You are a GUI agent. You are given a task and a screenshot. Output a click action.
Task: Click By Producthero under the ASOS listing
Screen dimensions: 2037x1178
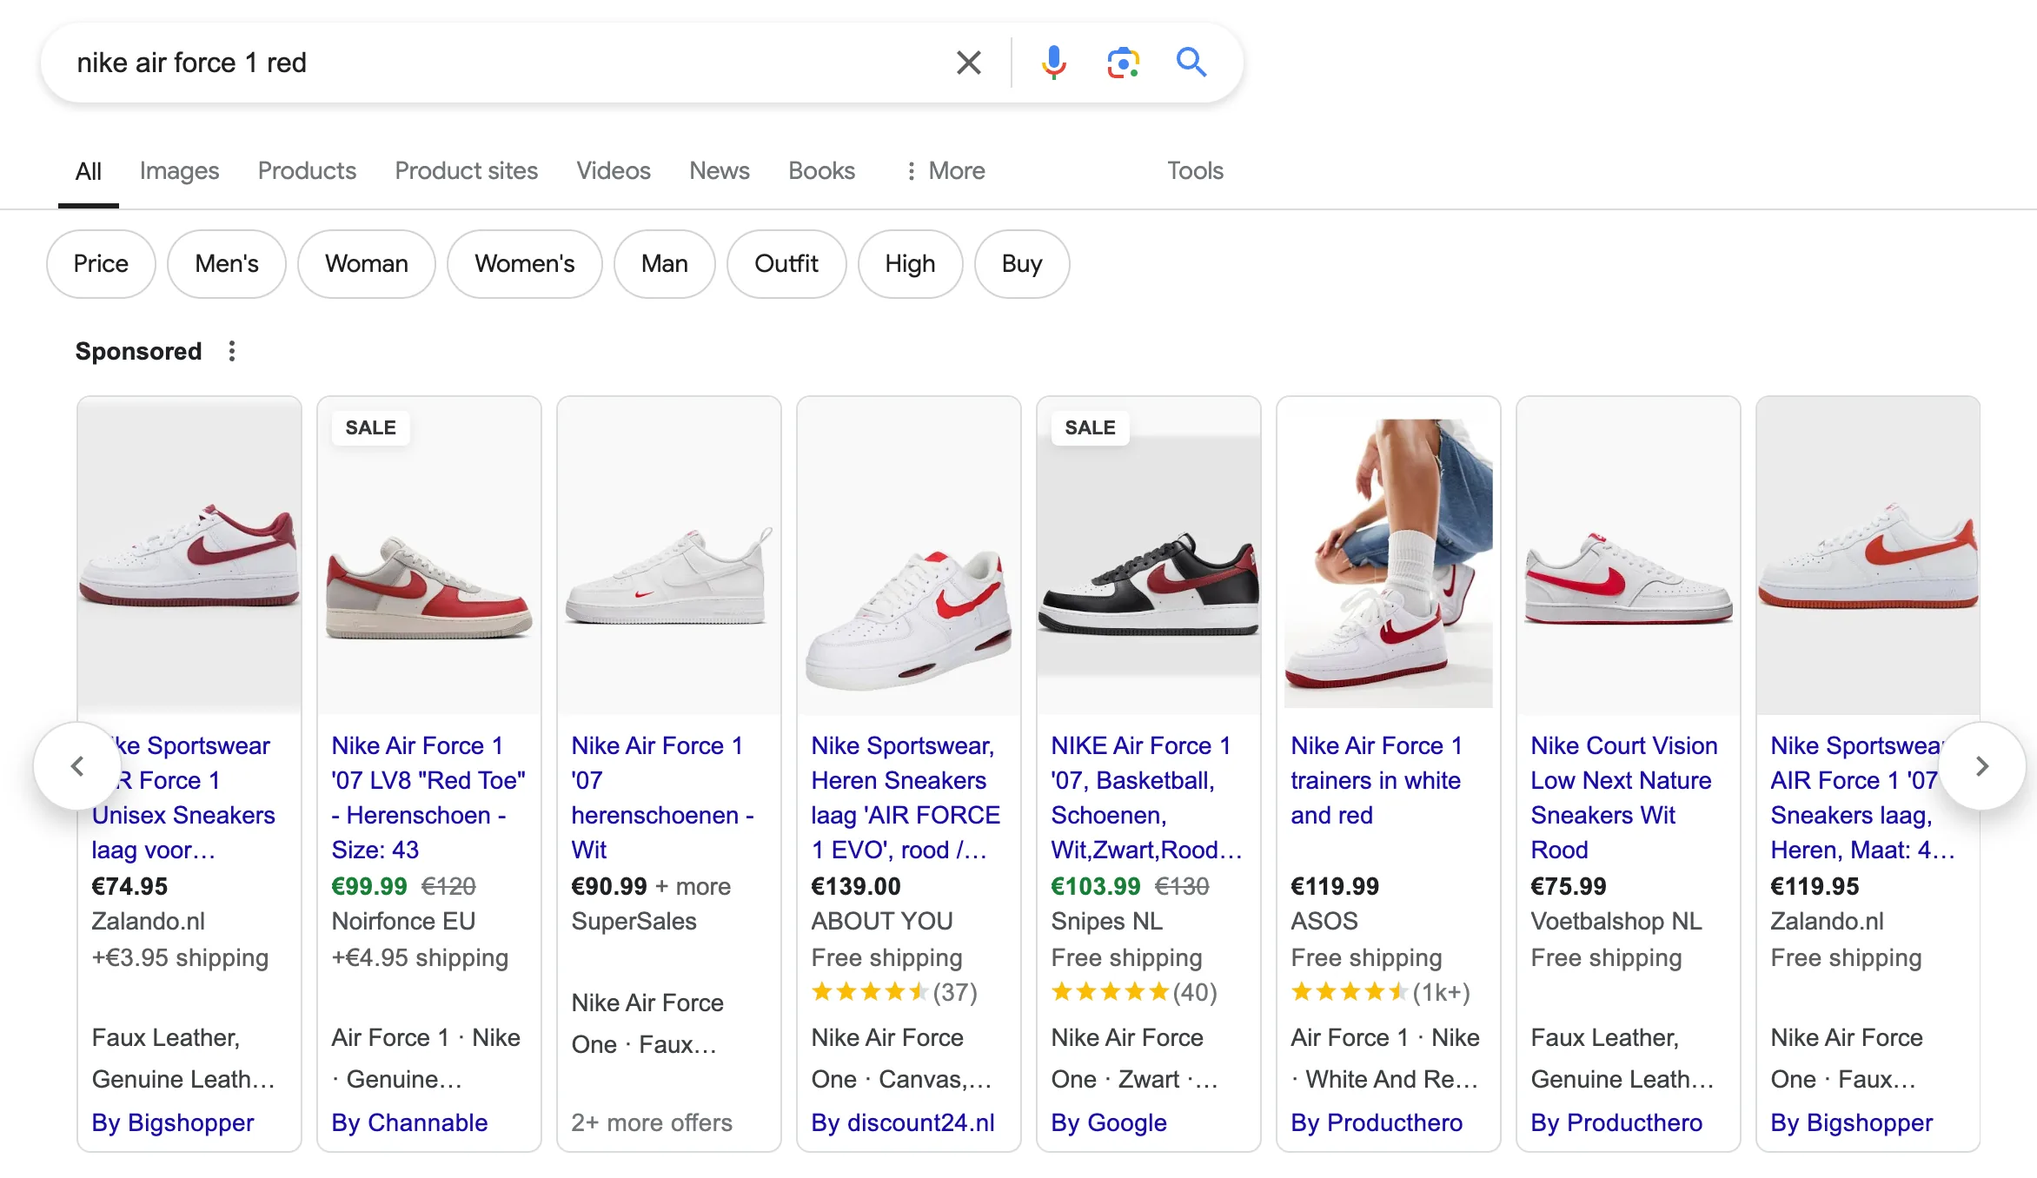1377,1122
